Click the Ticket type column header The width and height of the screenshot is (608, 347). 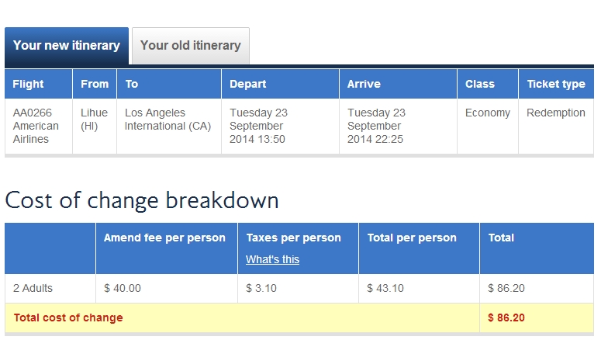pyautogui.click(x=556, y=84)
